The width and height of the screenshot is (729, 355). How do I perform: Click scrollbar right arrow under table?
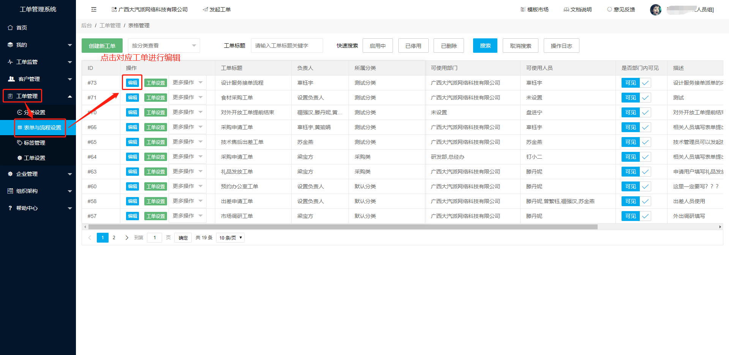click(720, 227)
